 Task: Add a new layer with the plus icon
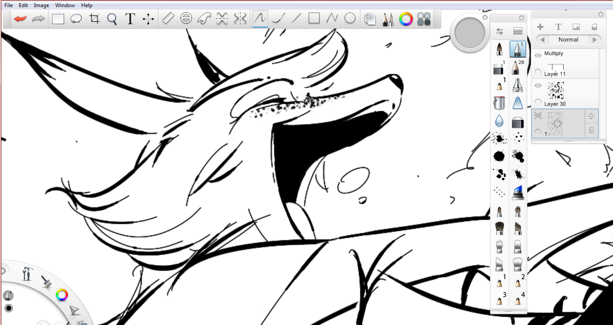tap(540, 27)
